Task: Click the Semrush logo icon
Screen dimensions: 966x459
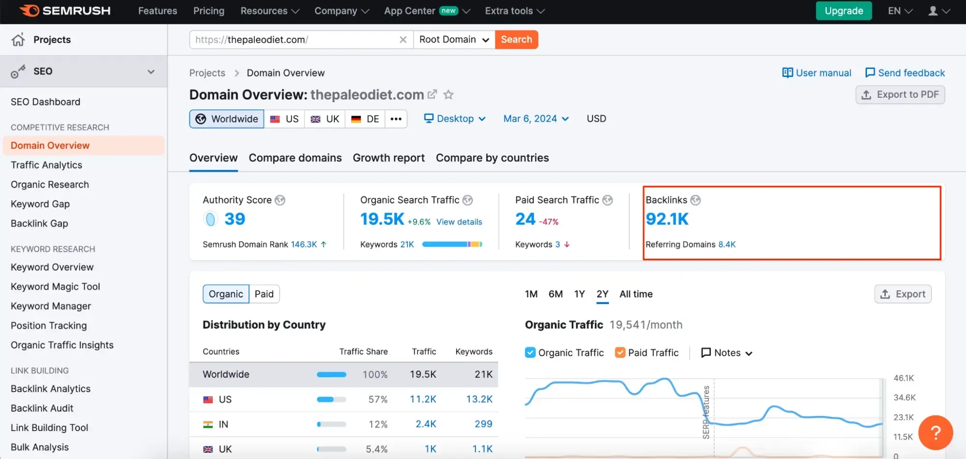Action: [x=29, y=11]
